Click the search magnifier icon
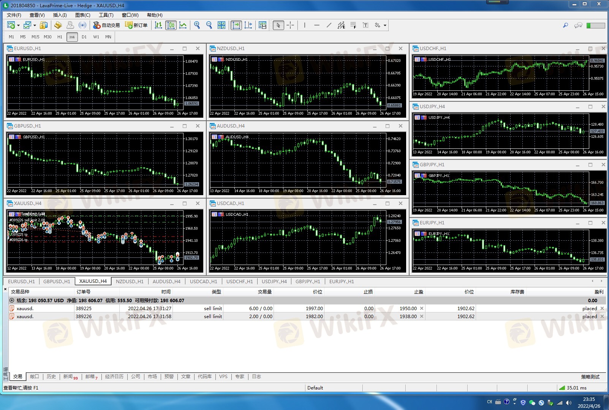The height and width of the screenshot is (410, 609). 565,25
